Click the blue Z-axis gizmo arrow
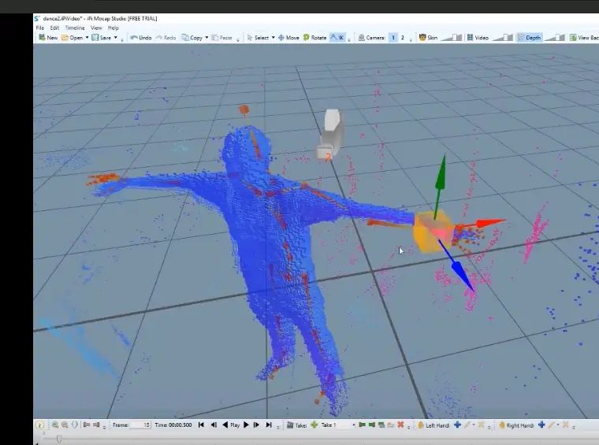This screenshot has width=599, height=445. (x=460, y=270)
